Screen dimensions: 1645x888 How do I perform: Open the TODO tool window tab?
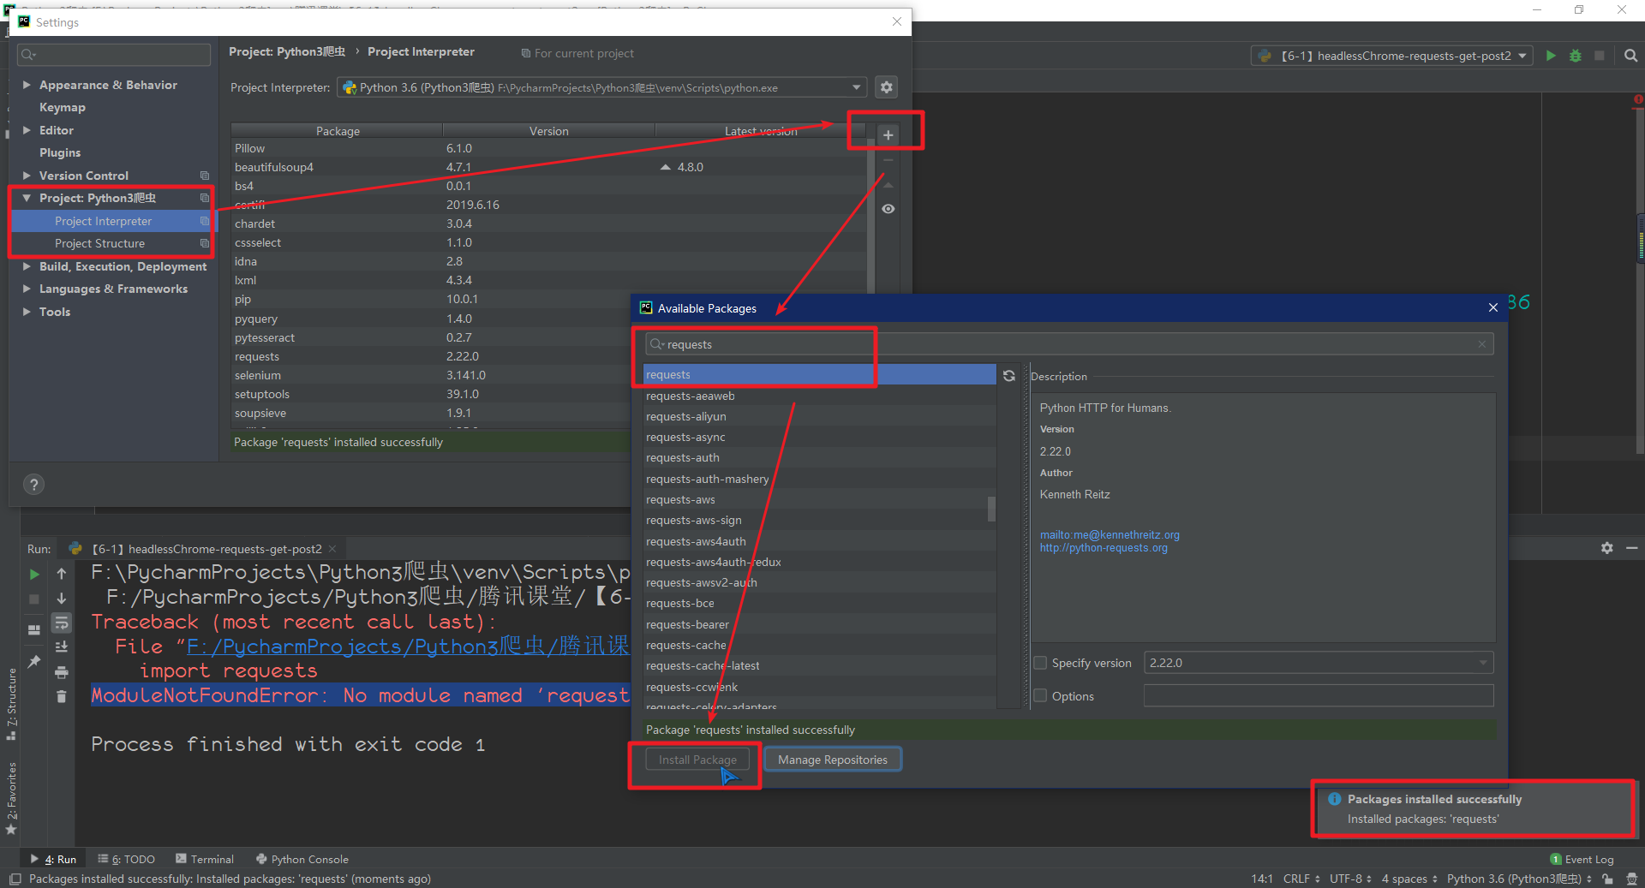pyautogui.click(x=127, y=859)
